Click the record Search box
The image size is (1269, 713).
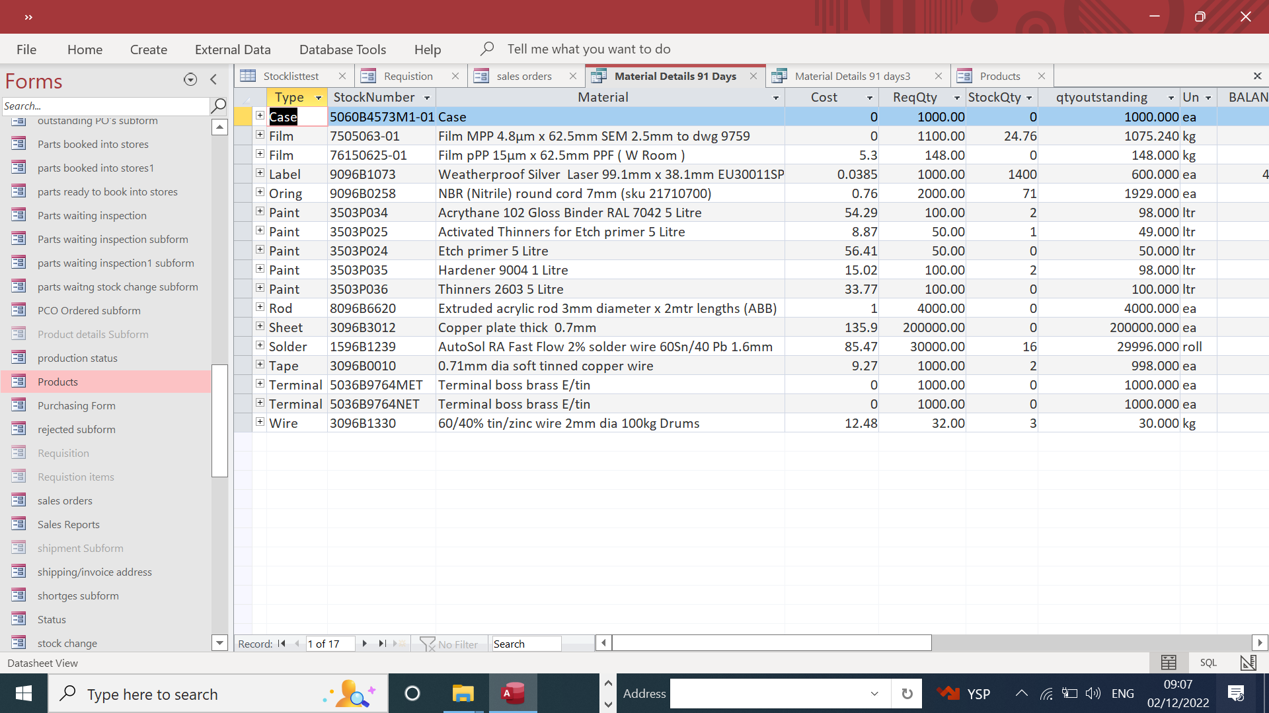(x=526, y=644)
